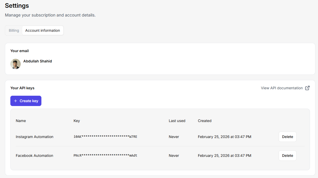This screenshot has width=318, height=178.
Task: Switch to the Account information tab
Action: coord(42,30)
